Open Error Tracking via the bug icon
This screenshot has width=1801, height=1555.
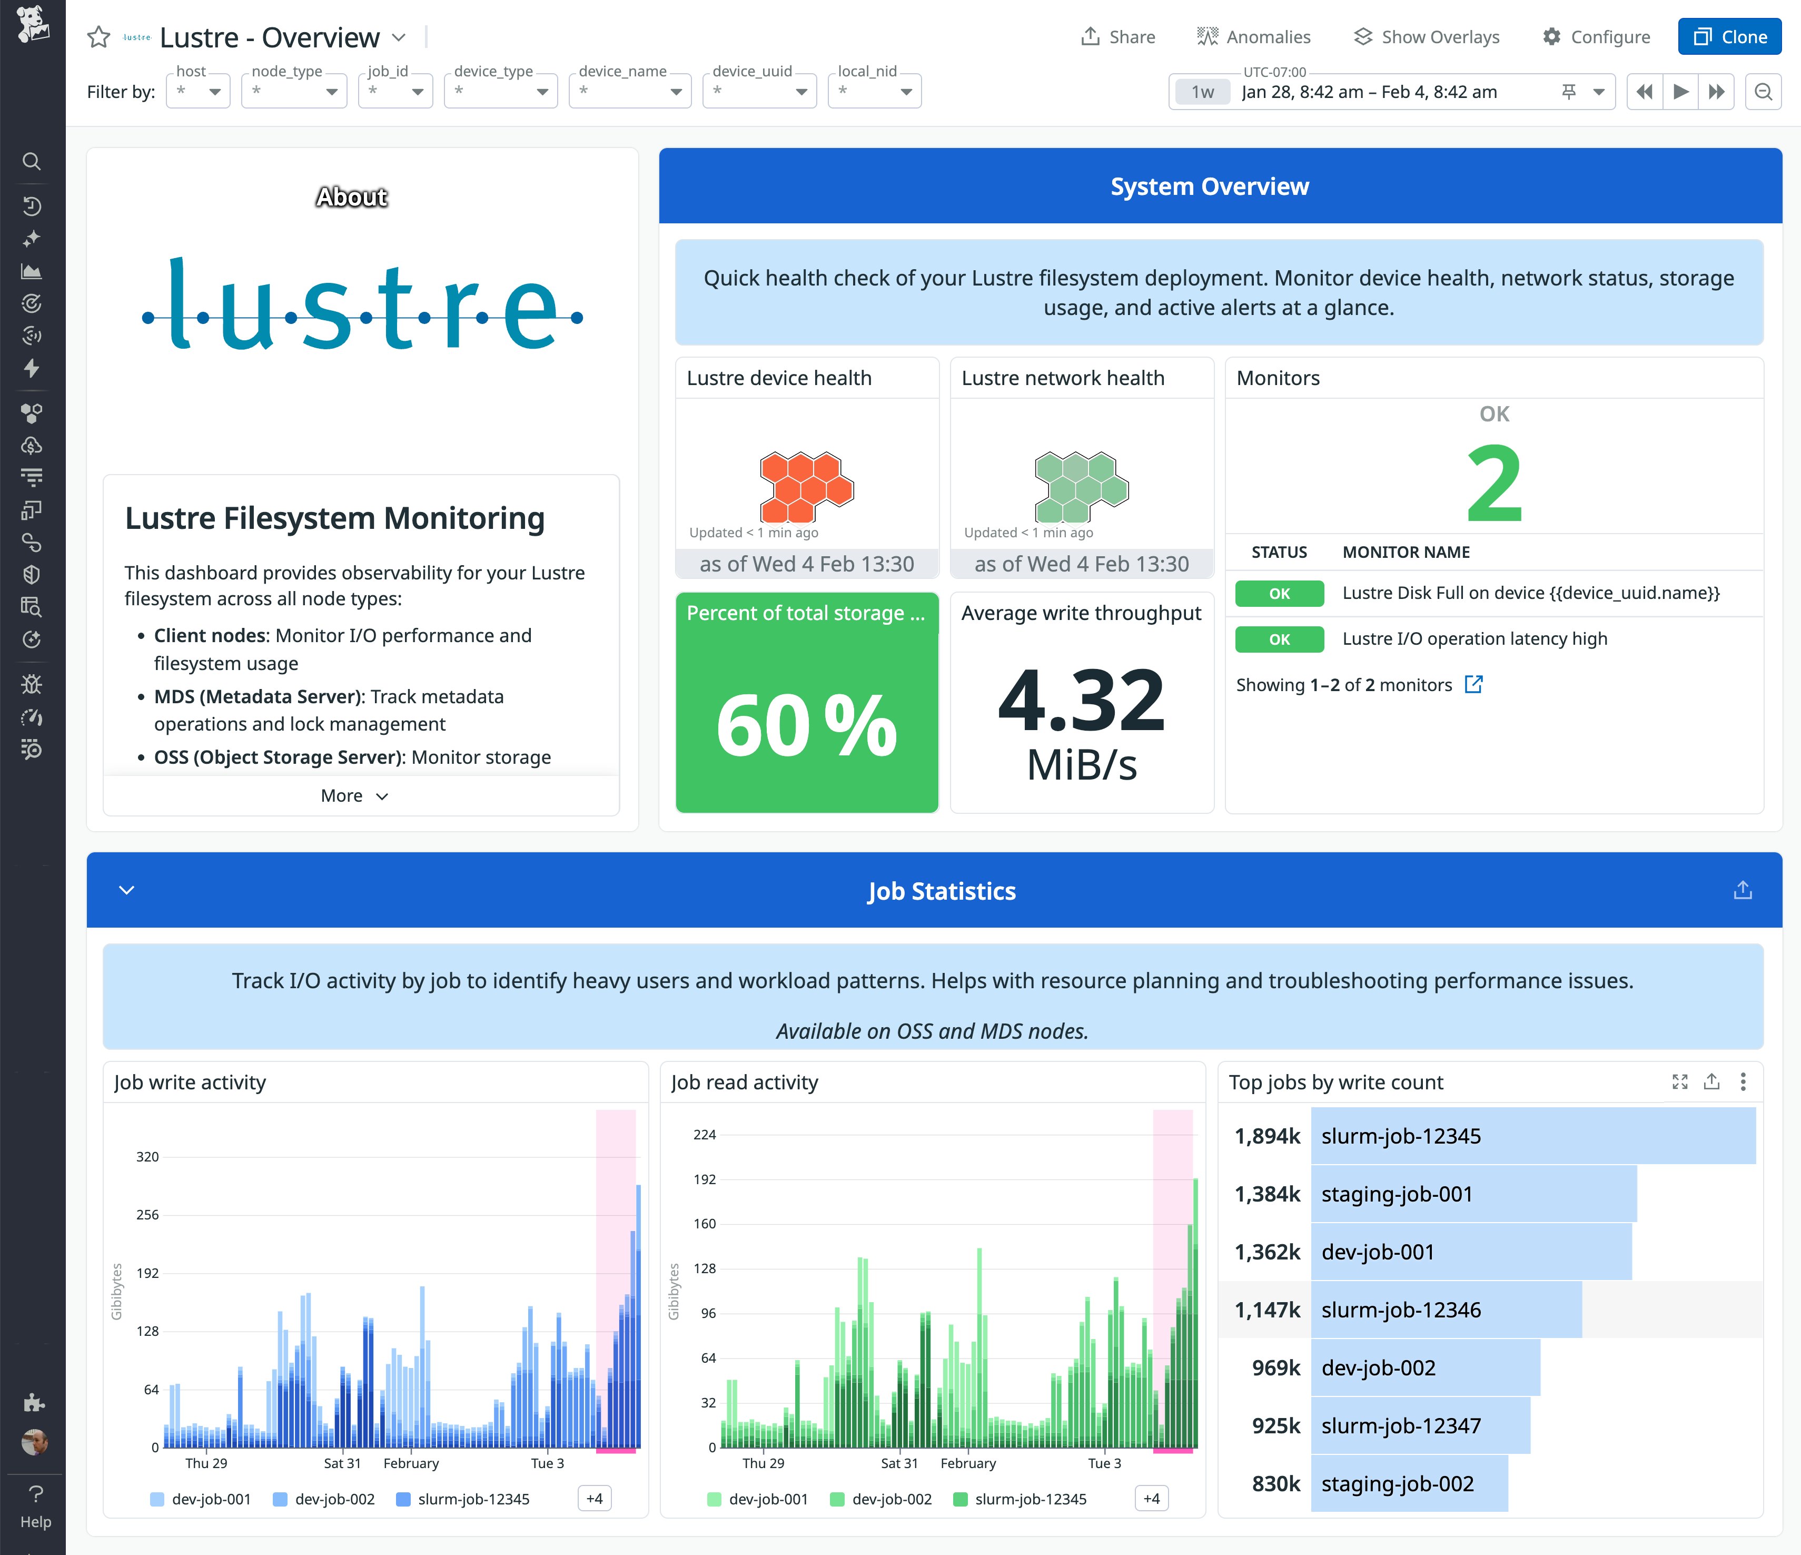(32, 684)
